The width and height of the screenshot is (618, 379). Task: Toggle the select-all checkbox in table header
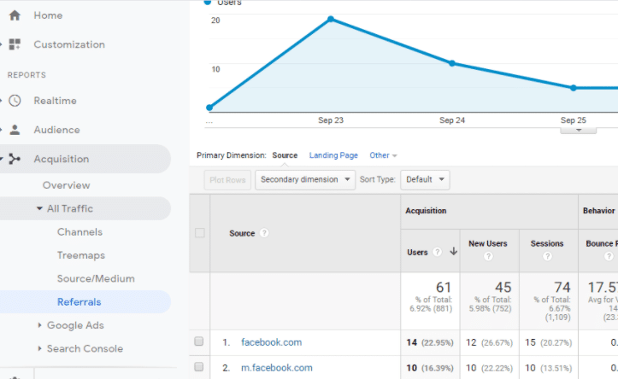coord(200,233)
